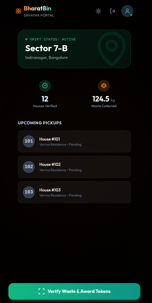Click the 124.5 kg waste value

point(104,99)
